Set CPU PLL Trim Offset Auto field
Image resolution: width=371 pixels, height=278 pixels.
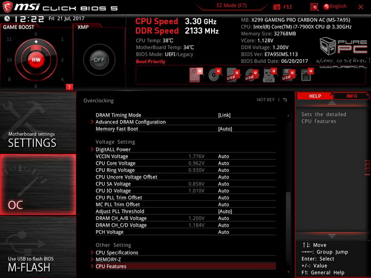tap(223, 197)
